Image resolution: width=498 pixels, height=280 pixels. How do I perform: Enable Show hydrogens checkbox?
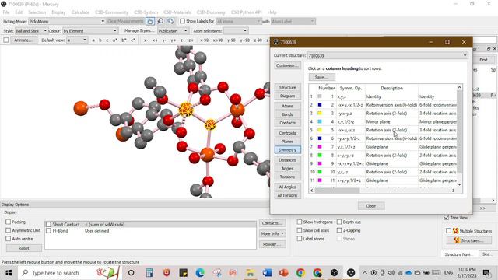pos(299,222)
